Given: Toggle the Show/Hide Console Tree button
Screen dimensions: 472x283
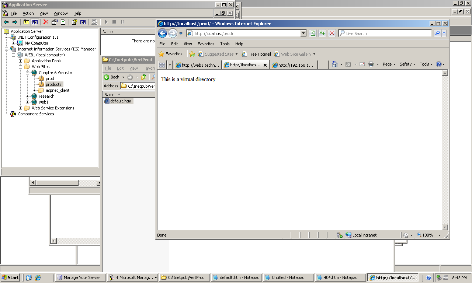Looking at the screenshot, I should pyautogui.click(x=35, y=22).
